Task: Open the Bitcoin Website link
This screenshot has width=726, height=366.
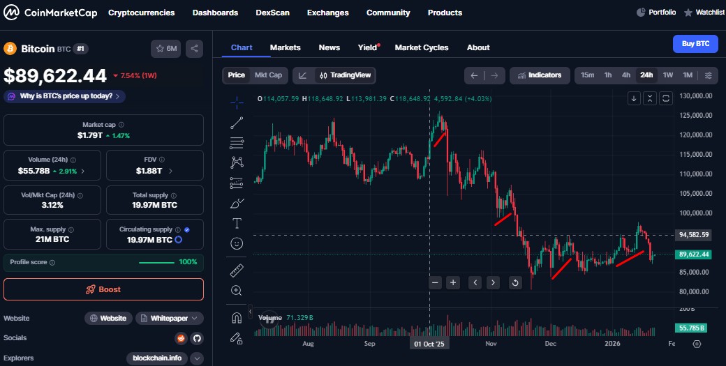Action: click(x=108, y=319)
